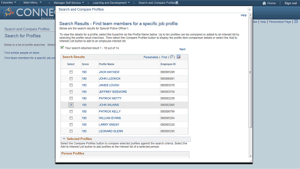The image size is (300, 169).
Task: Close the Search and Compare Profiles dialog
Action: tap(249, 9)
